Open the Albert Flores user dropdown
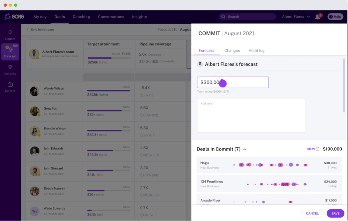Screen dimensions: 348x221 tap(296, 17)
